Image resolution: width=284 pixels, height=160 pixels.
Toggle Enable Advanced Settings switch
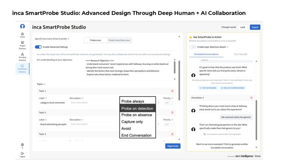tap(38, 47)
